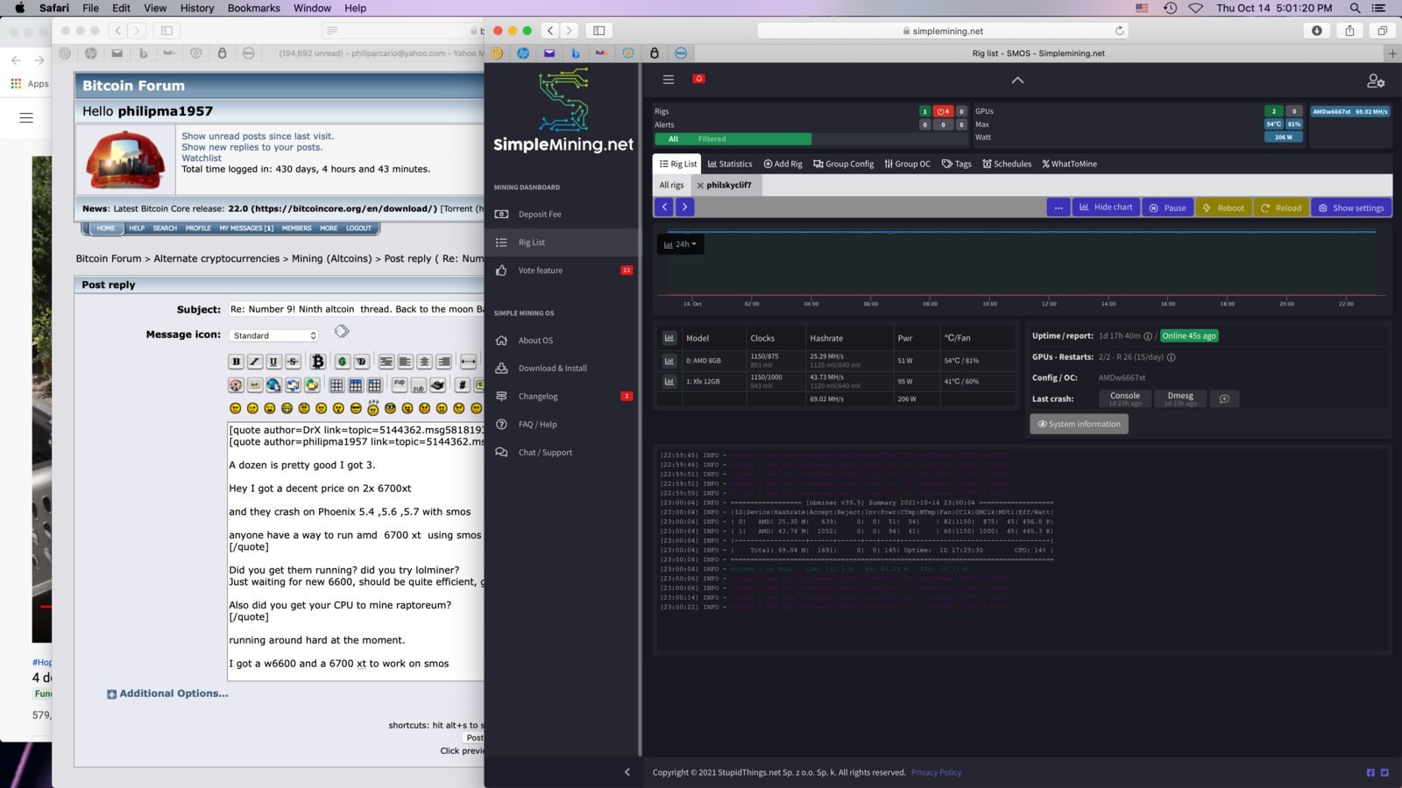The image size is (1402, 788).
Task: Open the Dmesg crash log button
Action: click(x=1180, y=398)
